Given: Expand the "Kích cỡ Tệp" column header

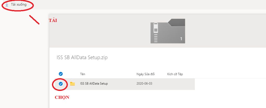Looking at the screenshot, I should pyautogui.click(x=175, y=74).
